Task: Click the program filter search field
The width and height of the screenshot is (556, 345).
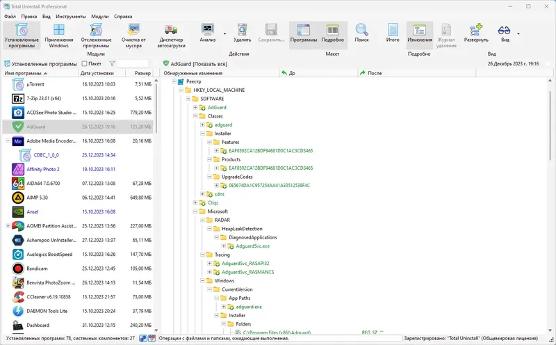Action: pyautogui.click(x=132, y=64)
